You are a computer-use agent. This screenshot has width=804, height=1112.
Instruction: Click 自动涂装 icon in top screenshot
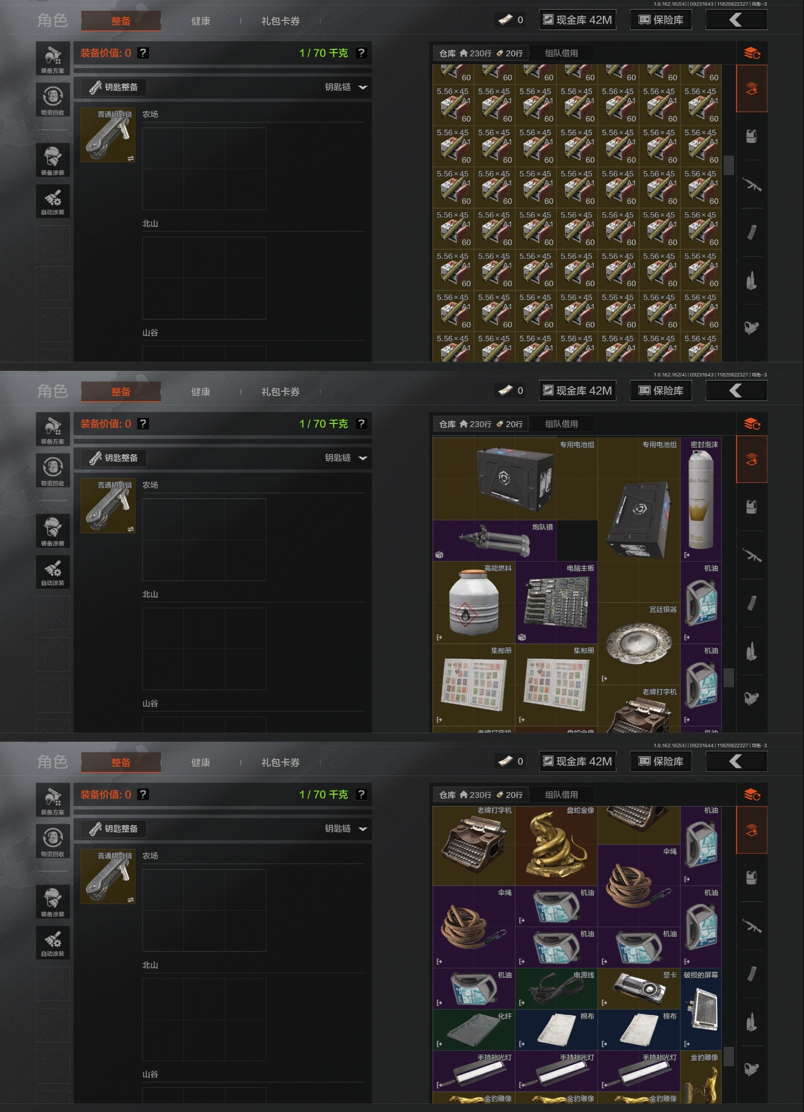point(53,200)
